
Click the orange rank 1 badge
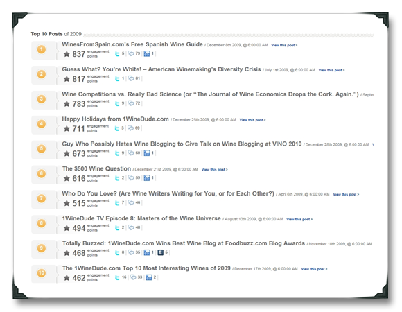pos(42,49)
